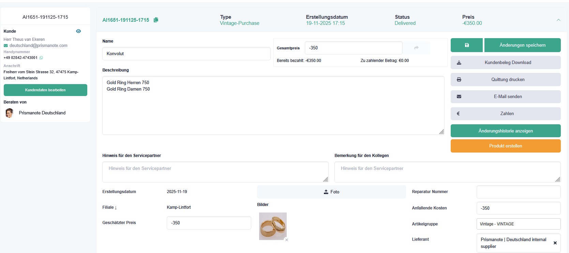Click the share arrow next to Gesamtpreis
This screenshot has height=253, width=569.
416,48
